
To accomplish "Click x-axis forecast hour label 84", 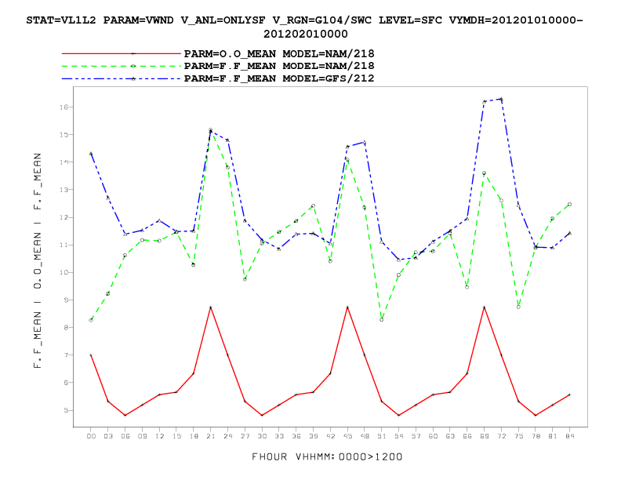I will point(569,436).
